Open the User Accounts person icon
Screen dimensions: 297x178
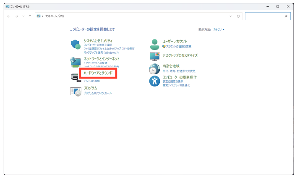pyautogui.click(x=154, y=44)
